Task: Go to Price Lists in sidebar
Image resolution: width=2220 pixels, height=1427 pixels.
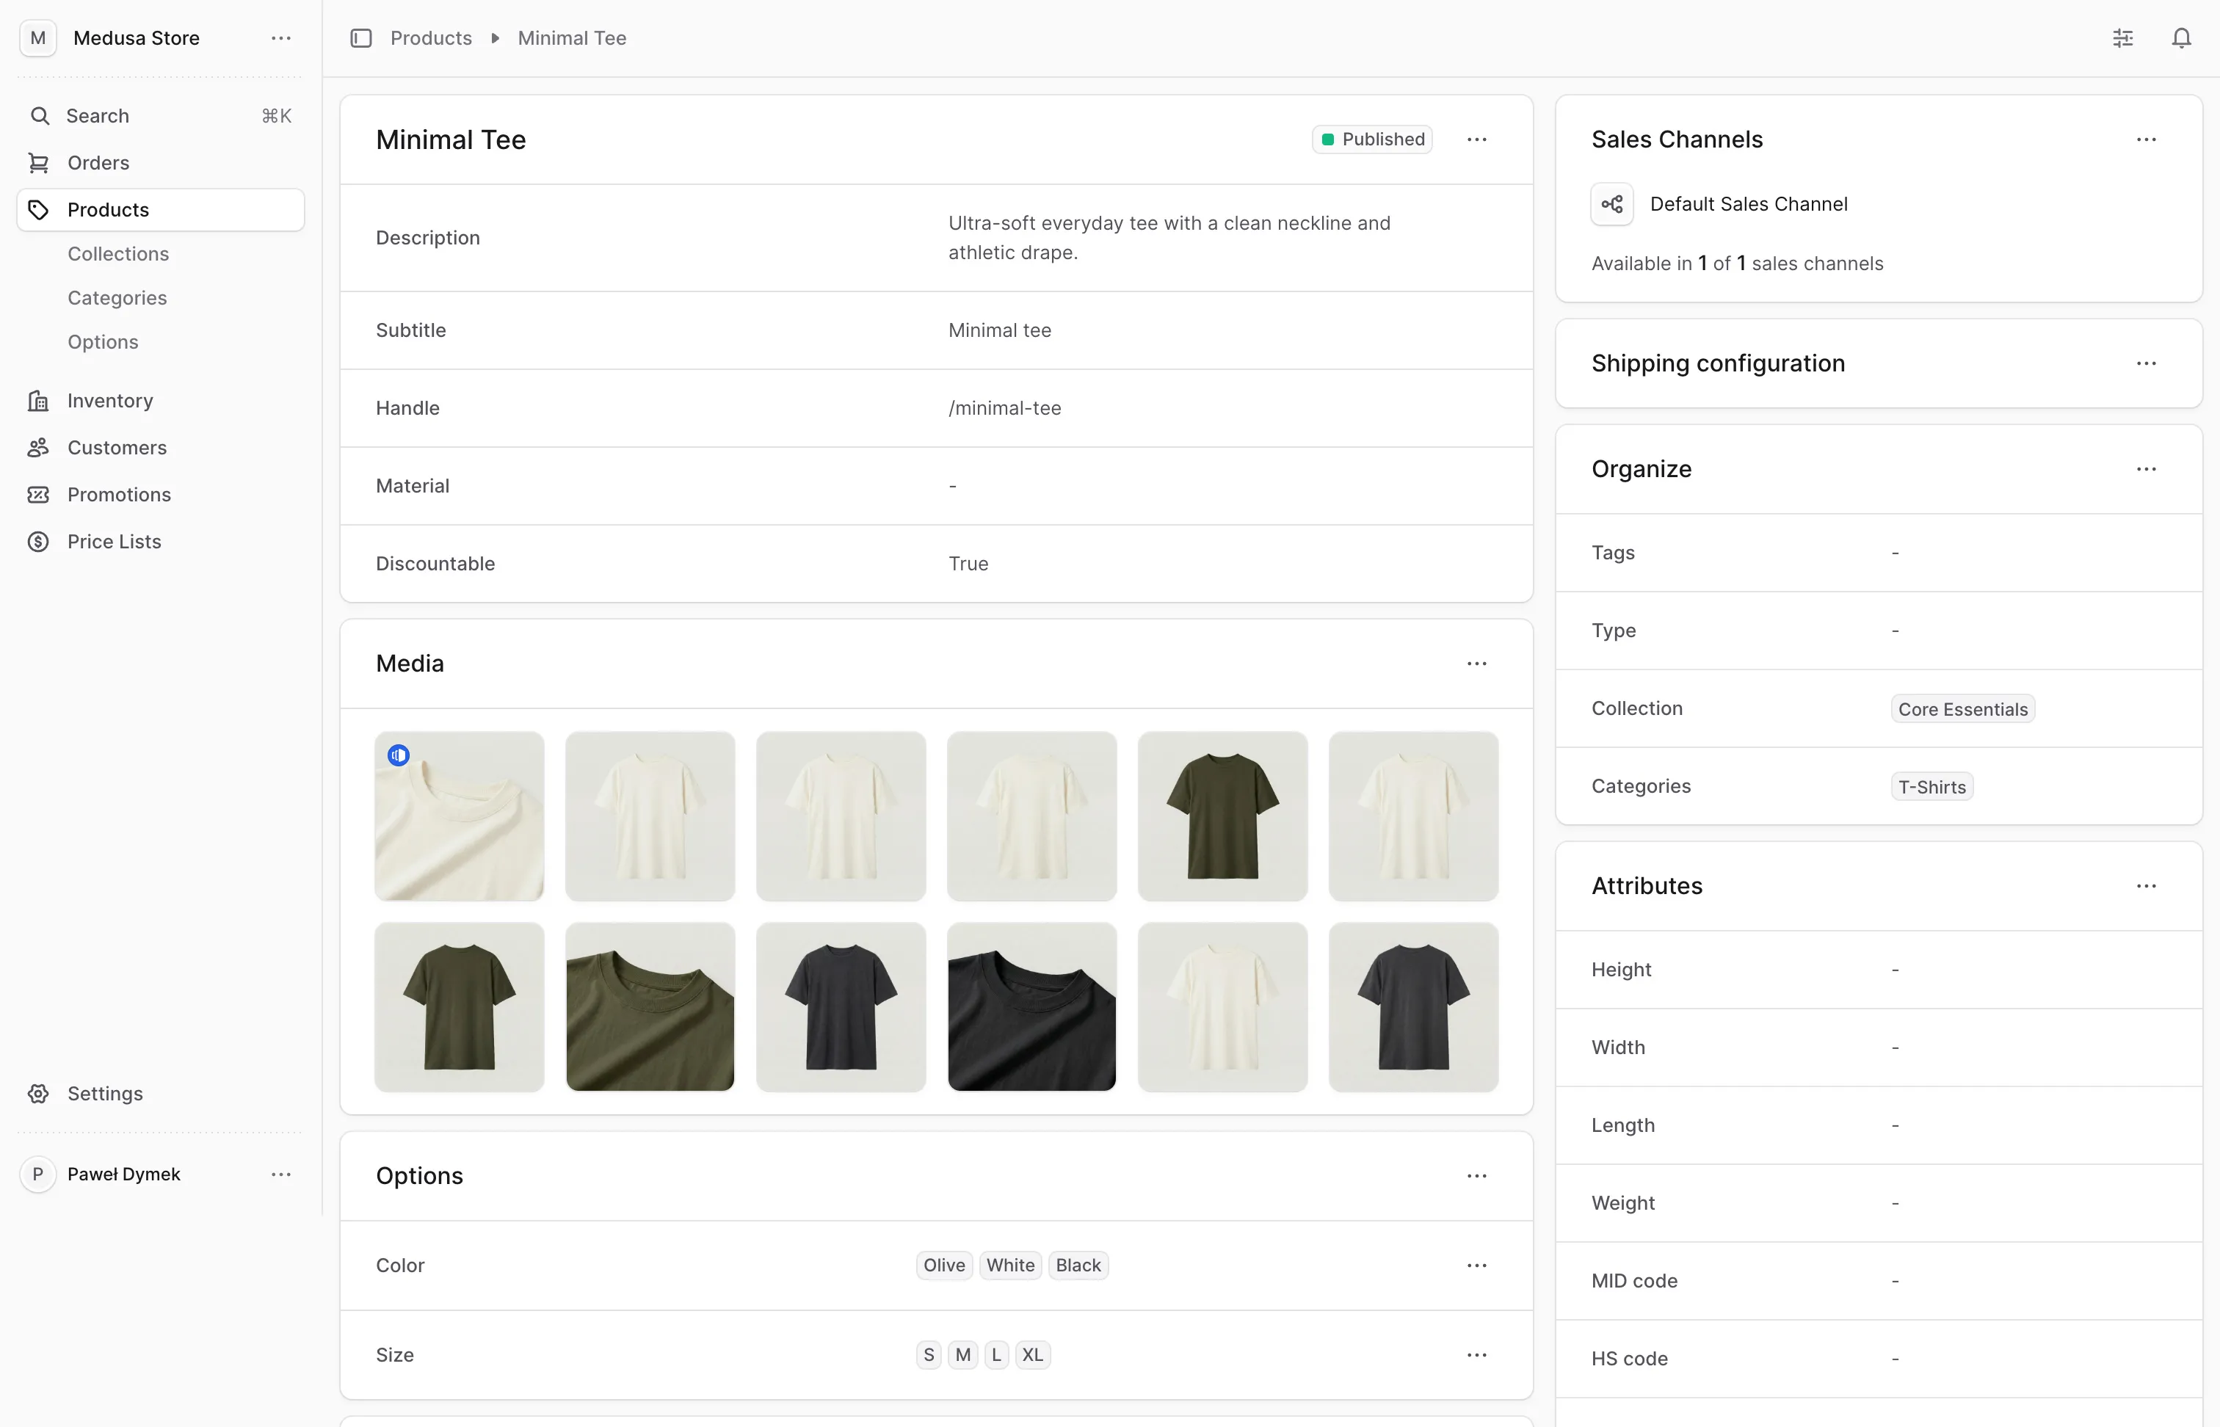Action: click(160, 542)
